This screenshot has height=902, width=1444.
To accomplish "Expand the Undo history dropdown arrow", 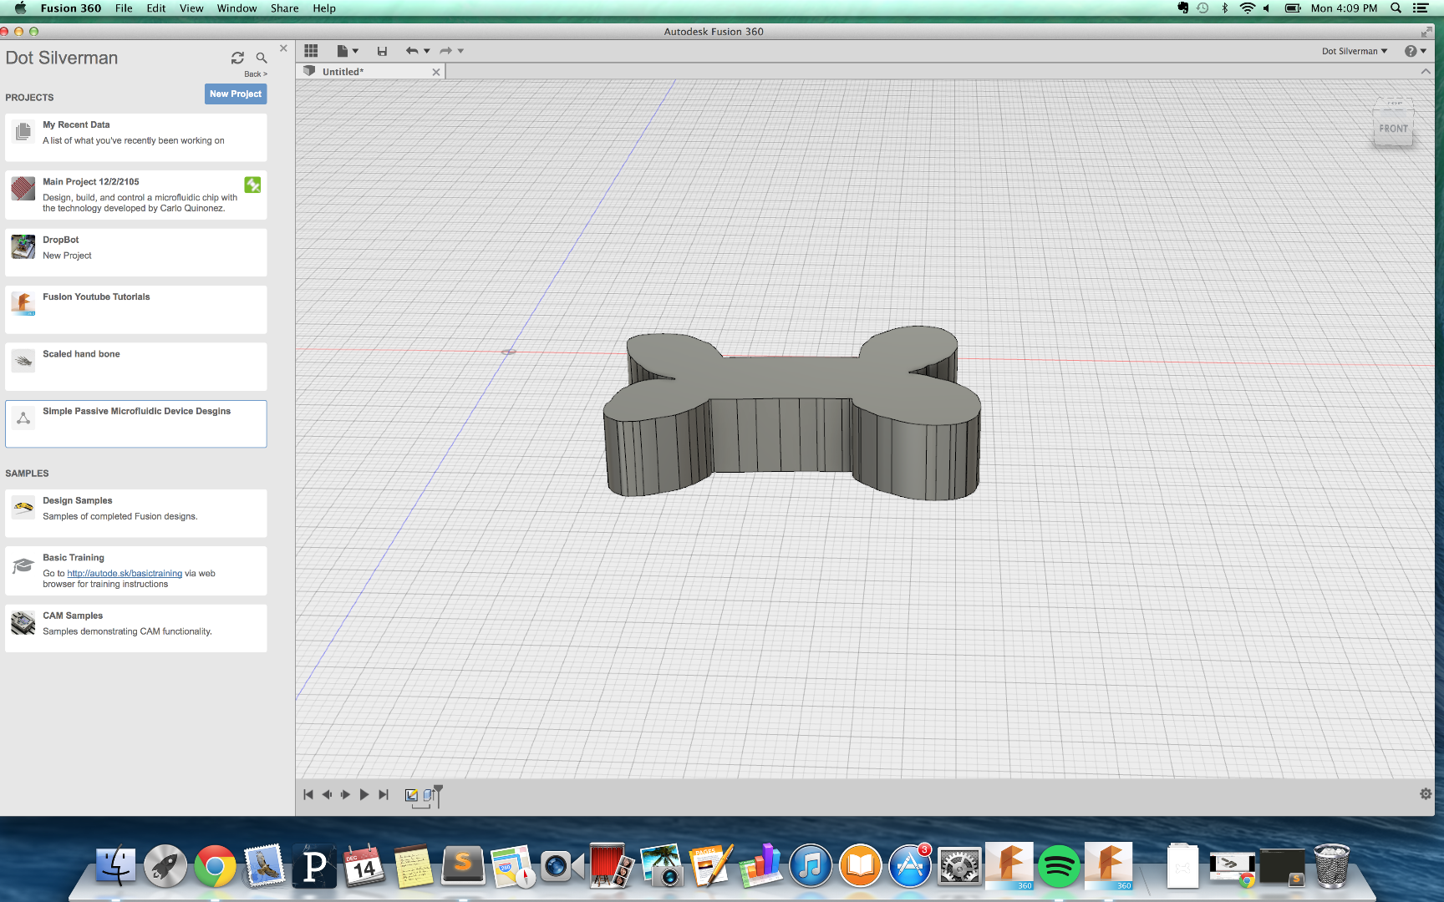I will pos(427,51).
